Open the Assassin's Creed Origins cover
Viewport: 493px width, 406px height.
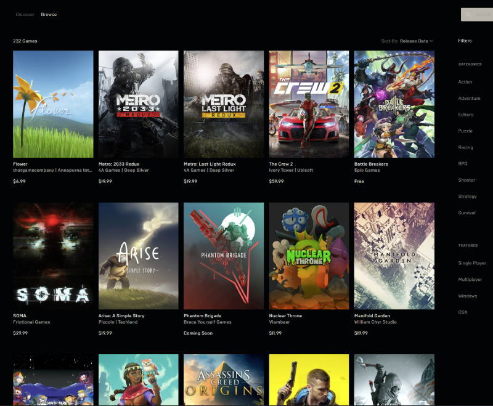pyautogui.click(x=224, y=380)
